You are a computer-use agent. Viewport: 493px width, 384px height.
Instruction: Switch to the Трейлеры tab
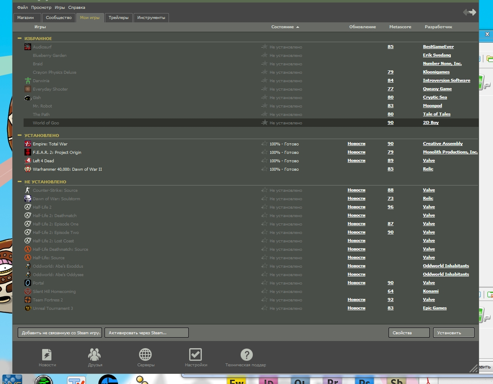pos(118,18)
